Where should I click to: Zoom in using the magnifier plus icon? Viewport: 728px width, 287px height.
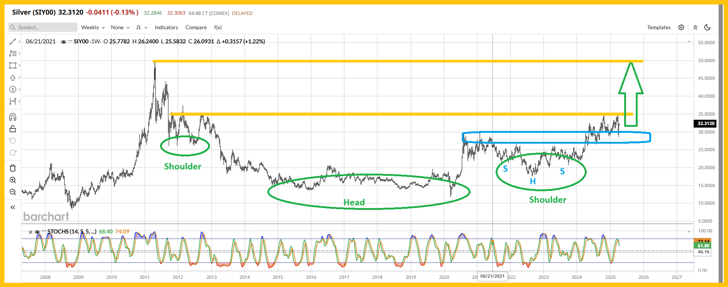[x=13, y=180]
